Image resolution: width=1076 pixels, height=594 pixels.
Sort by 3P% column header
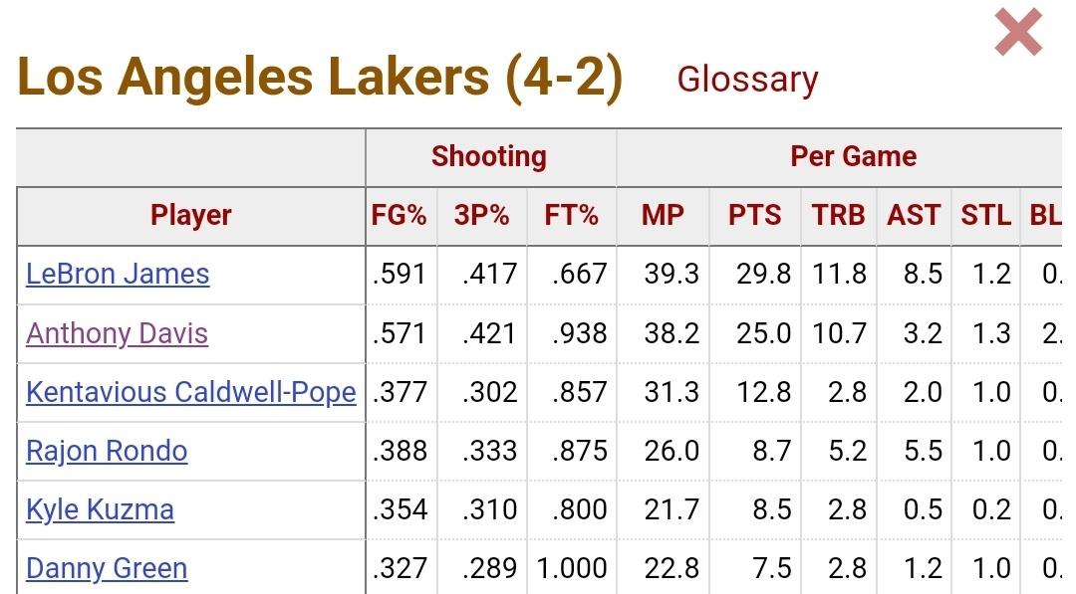[482, 215]
